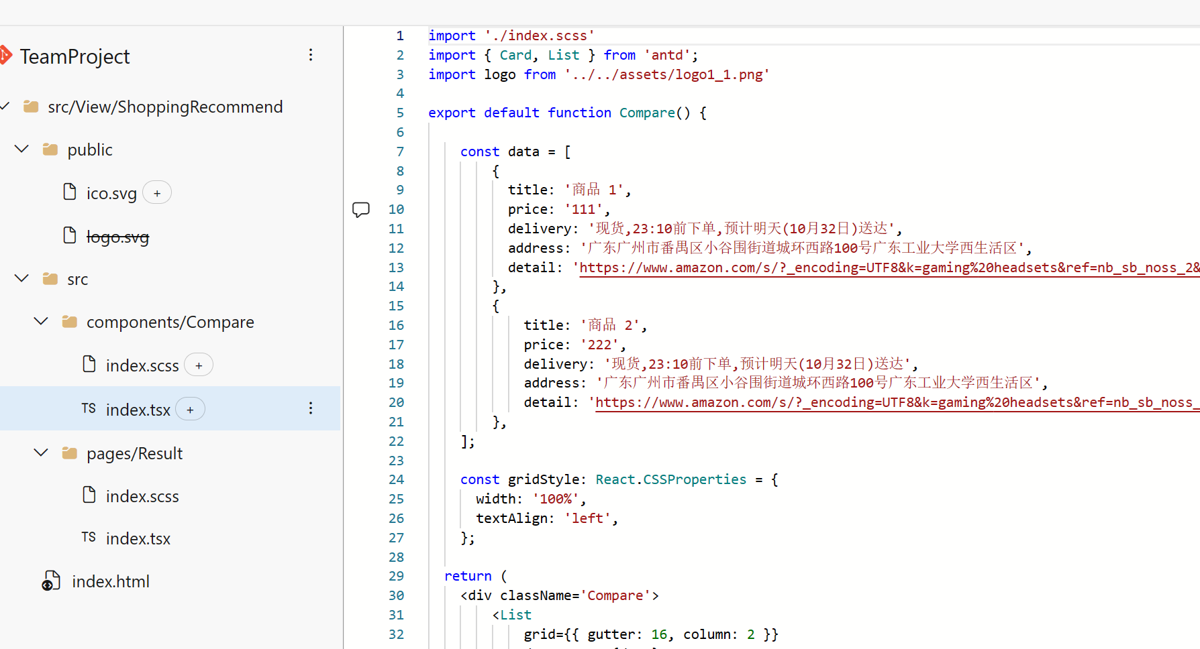
Task: Click the public folder icon
Action: (x=50, y=149)
